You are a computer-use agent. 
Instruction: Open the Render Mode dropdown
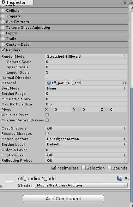click(x=86, y=57)
